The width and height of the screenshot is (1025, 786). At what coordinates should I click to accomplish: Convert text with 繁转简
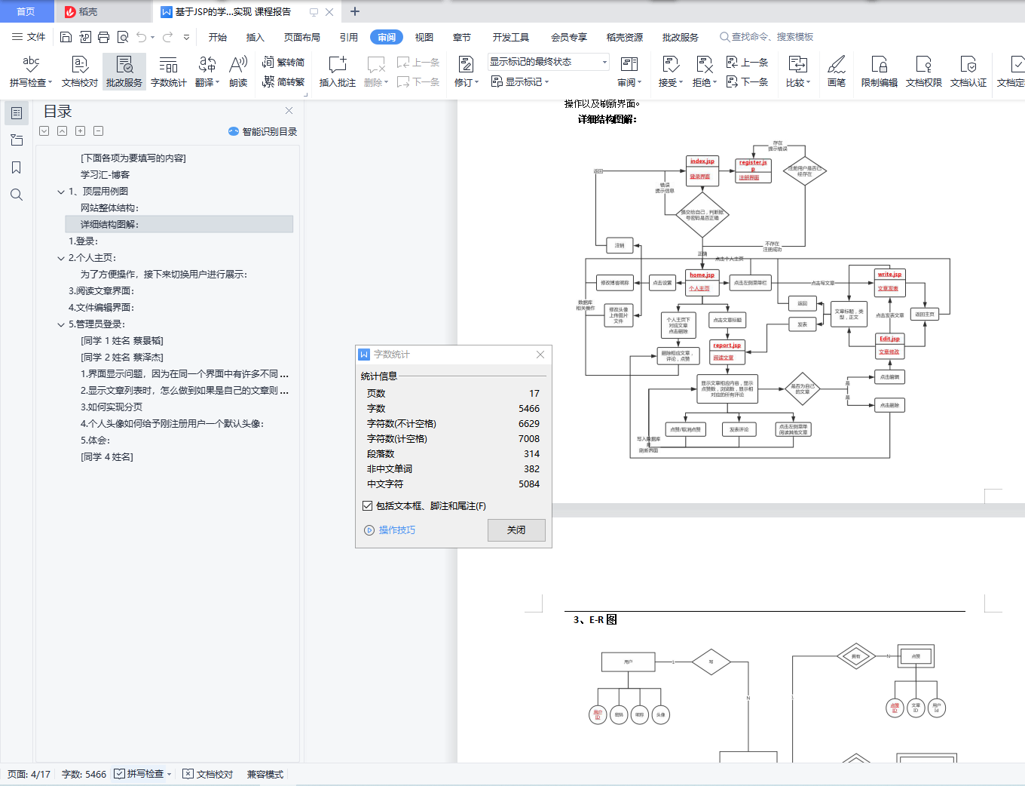click(x=283, y=63)
